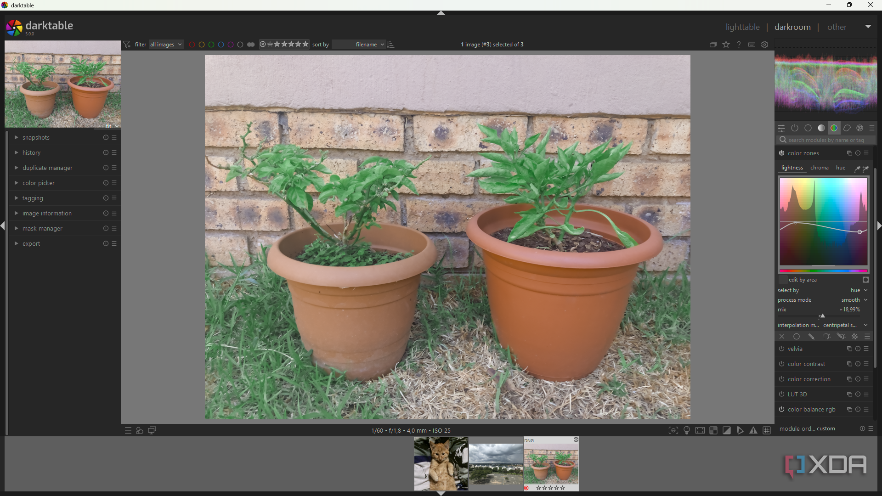The image size is (882, 496).
Task: Select the kitten thumbnail in filmstrip
Action: coord(441,464)
